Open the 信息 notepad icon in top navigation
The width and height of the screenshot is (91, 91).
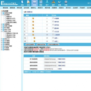[28, 2]
